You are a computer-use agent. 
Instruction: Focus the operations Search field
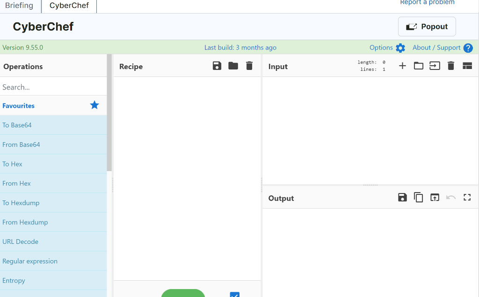point(53,87)
